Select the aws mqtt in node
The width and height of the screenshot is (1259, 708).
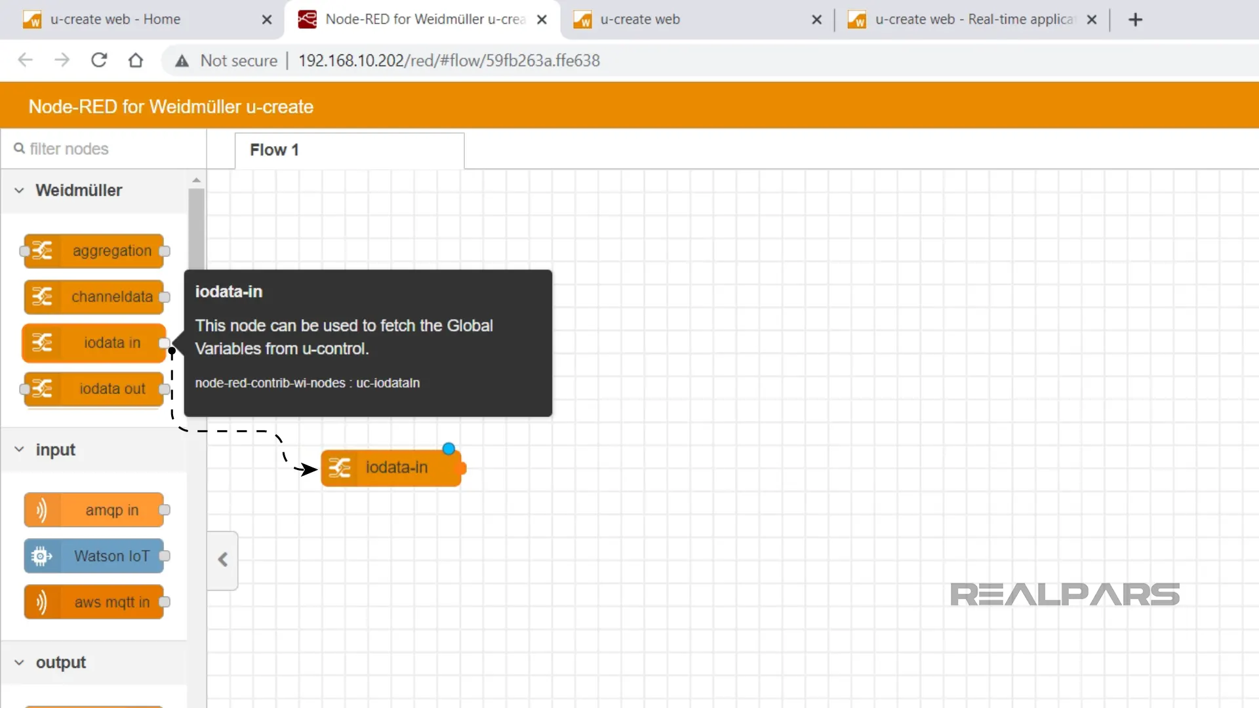pos(94,602)
